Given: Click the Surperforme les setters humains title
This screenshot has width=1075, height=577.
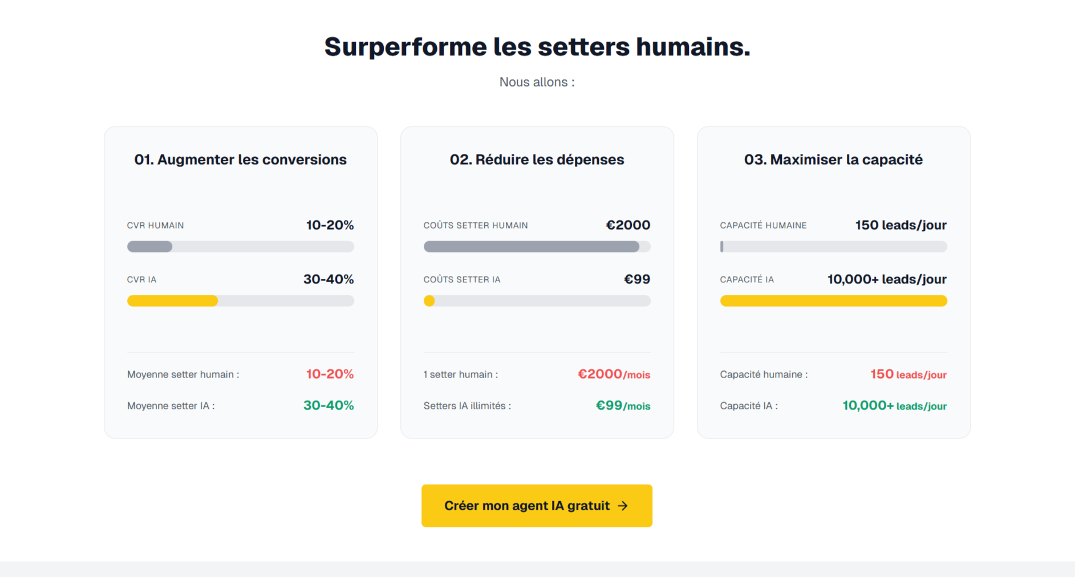Looking at the screenshot, I should (x=537, y=47).
